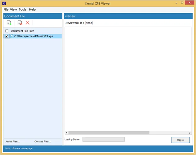The height and width of the screenshot is (155, 196).
Task: Click the Checked Files: 1 status text
Action: (x=42, y=141)
